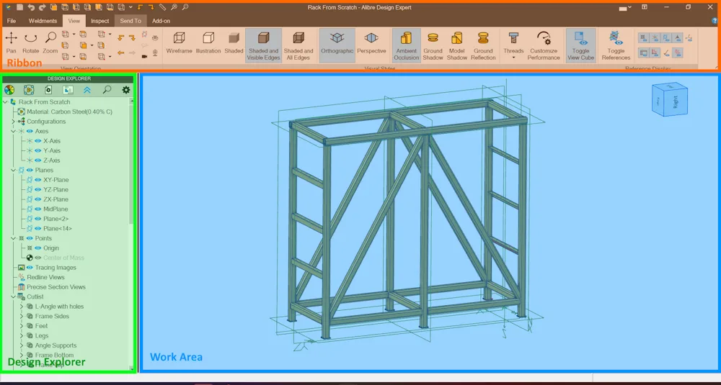Apply the Shaded visual style

tap(234, 42)
